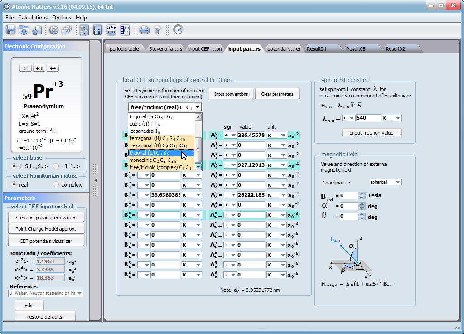The width and height of the screenshot is (464, 334).
Task: Open the settings gear icon
Action: coord(53,30)
